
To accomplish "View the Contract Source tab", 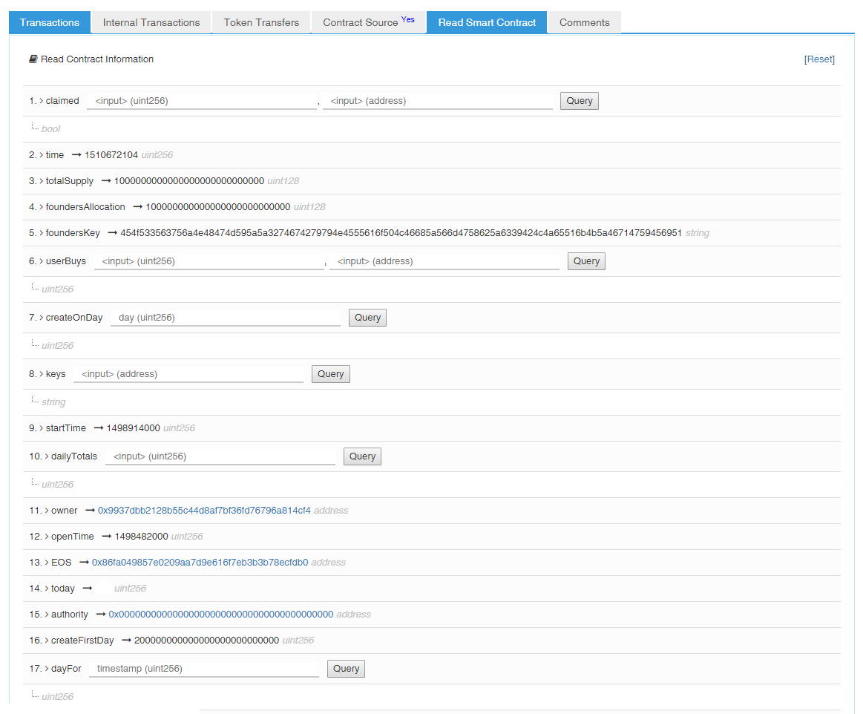I will coord(369,22).
